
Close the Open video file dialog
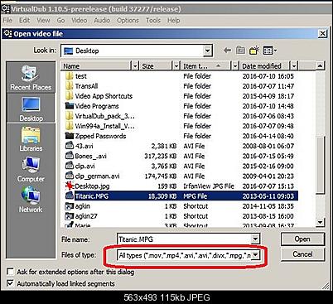pyautogui.click(x=322, y=34)
